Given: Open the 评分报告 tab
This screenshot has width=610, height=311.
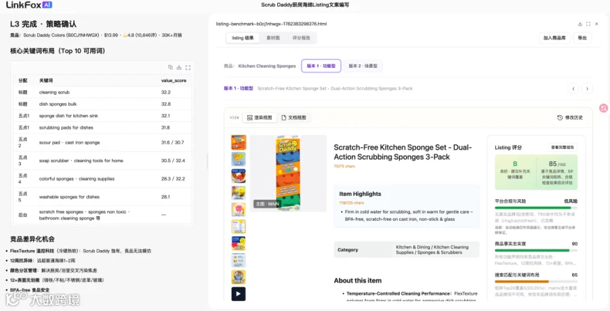Looking at the screenshot, I should [301, 38].
